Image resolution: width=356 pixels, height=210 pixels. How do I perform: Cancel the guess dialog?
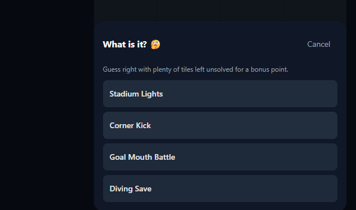318,44
